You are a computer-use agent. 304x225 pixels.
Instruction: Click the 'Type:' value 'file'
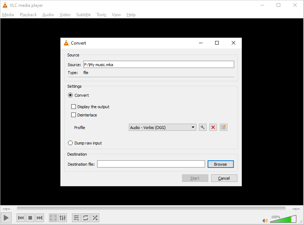point(86,73)
